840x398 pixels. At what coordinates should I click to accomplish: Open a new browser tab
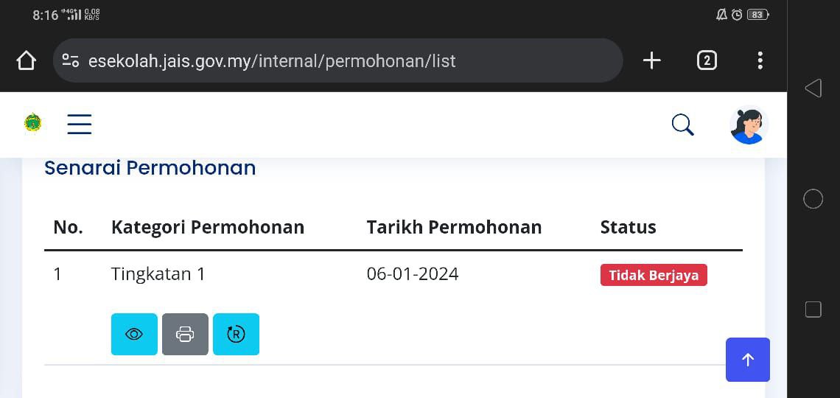[x=651, y=60]
